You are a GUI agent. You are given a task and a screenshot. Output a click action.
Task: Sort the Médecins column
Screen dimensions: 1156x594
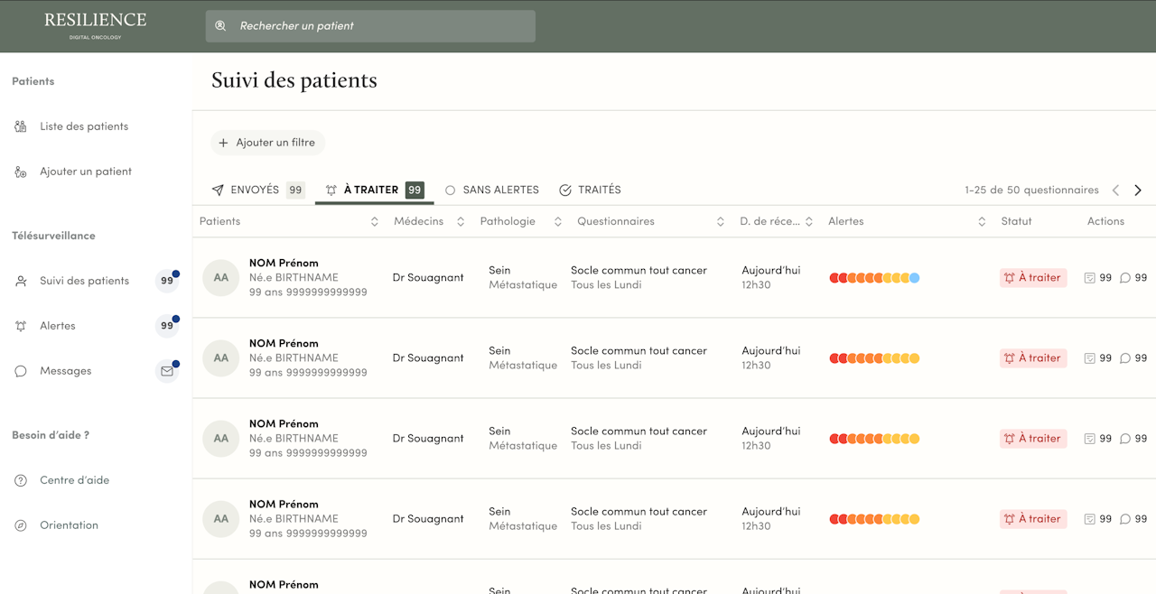[461, 221]
